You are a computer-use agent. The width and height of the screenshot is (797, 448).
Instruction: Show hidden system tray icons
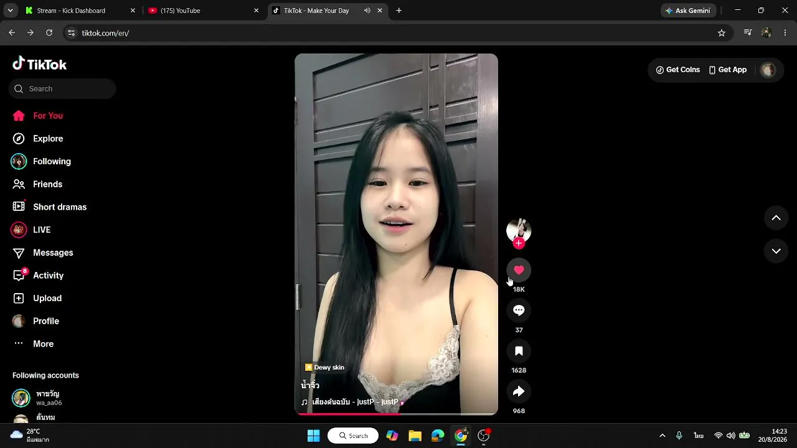(662, 436)
